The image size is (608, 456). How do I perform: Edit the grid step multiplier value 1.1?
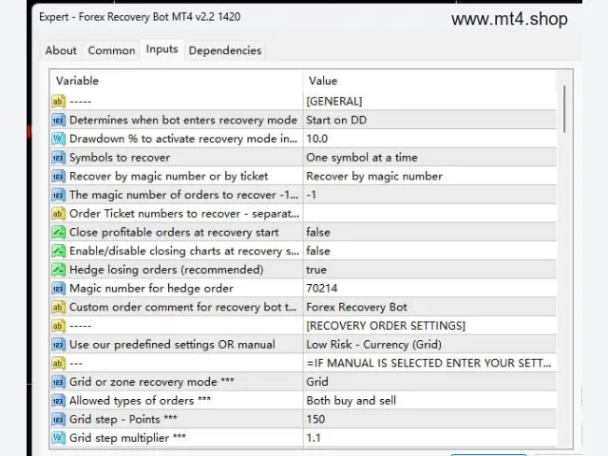(x=429, y=438)
